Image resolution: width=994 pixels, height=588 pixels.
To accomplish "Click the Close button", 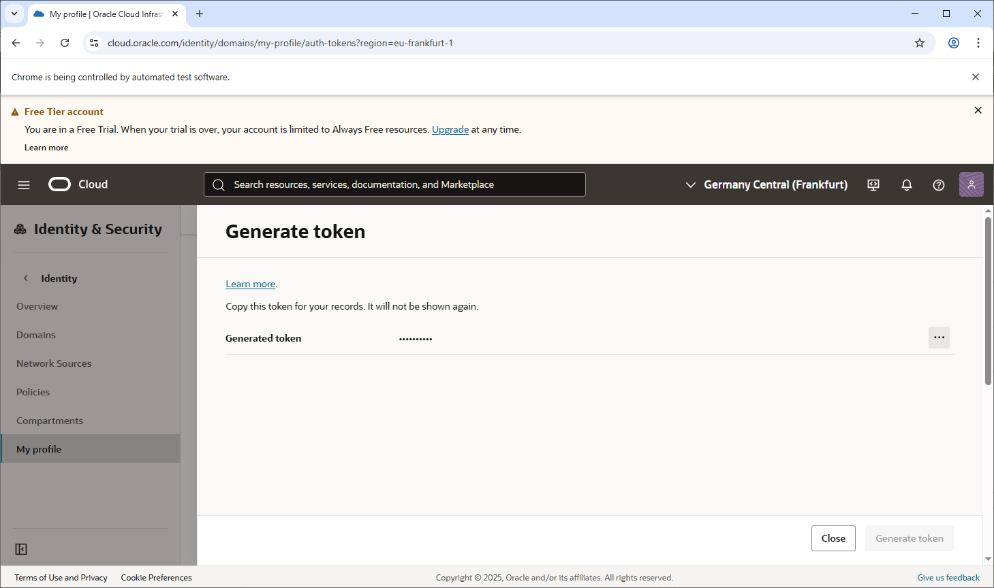I will (833, 538).
